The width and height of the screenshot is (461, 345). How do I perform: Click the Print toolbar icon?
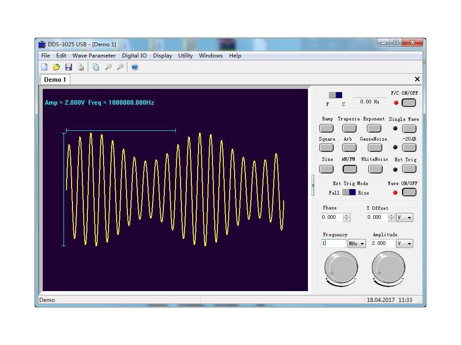click(x=81, y=67)
